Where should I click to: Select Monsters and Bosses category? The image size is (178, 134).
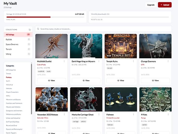click(x=13, y=100)
